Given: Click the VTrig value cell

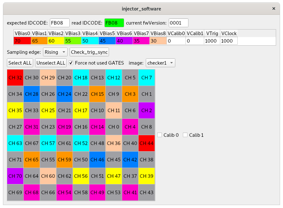Looking at the screenshot, I should tap(212, 41).
